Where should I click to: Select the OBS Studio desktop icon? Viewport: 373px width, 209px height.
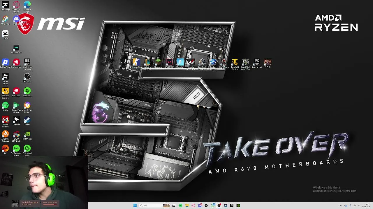[27, 78]
